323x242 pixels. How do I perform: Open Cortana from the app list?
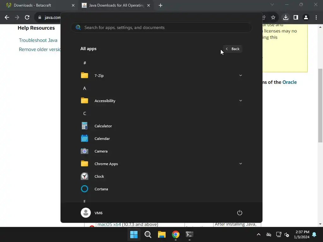[x=161, y=189]
